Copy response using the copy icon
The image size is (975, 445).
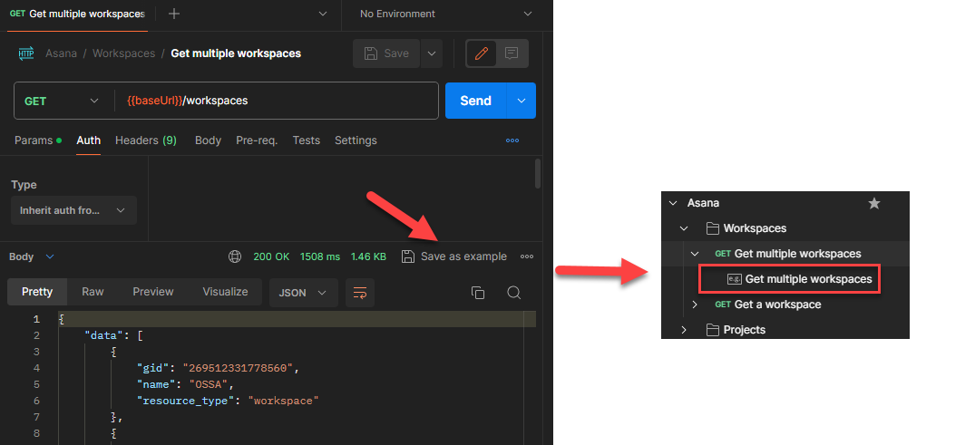click(x=478, y=292)
